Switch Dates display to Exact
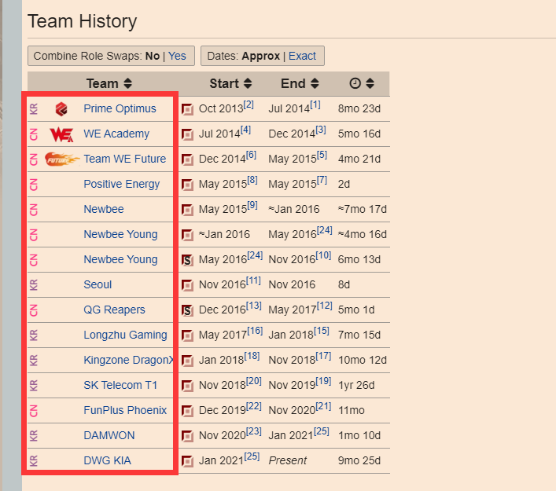This screenshot has width=556, height=491. click(x=302, y=56)
